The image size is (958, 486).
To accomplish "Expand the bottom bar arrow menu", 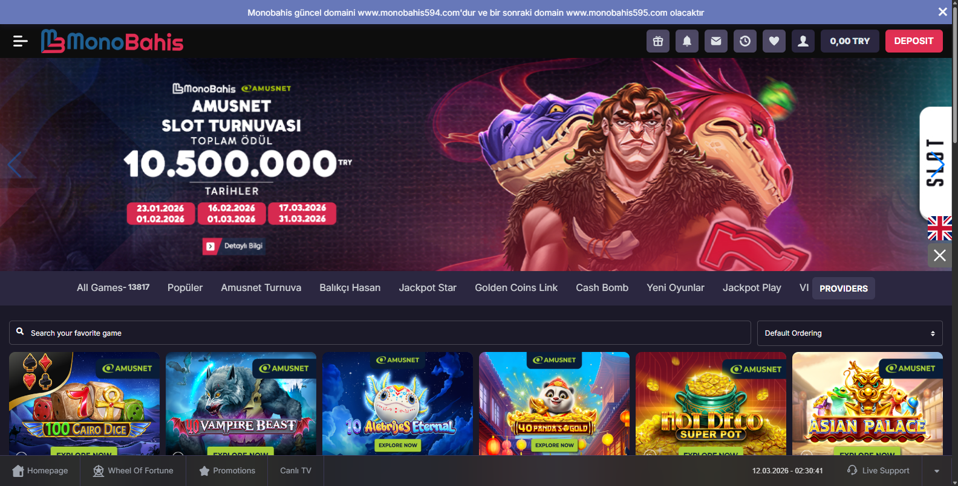I will pos(937,471).
